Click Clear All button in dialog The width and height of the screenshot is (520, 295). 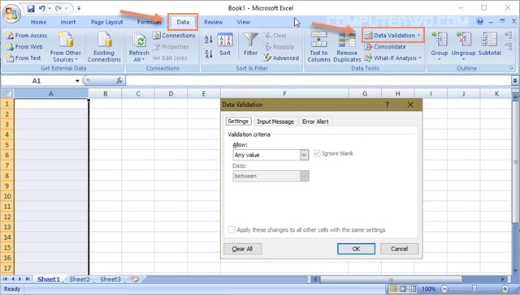tap(242, 249)
